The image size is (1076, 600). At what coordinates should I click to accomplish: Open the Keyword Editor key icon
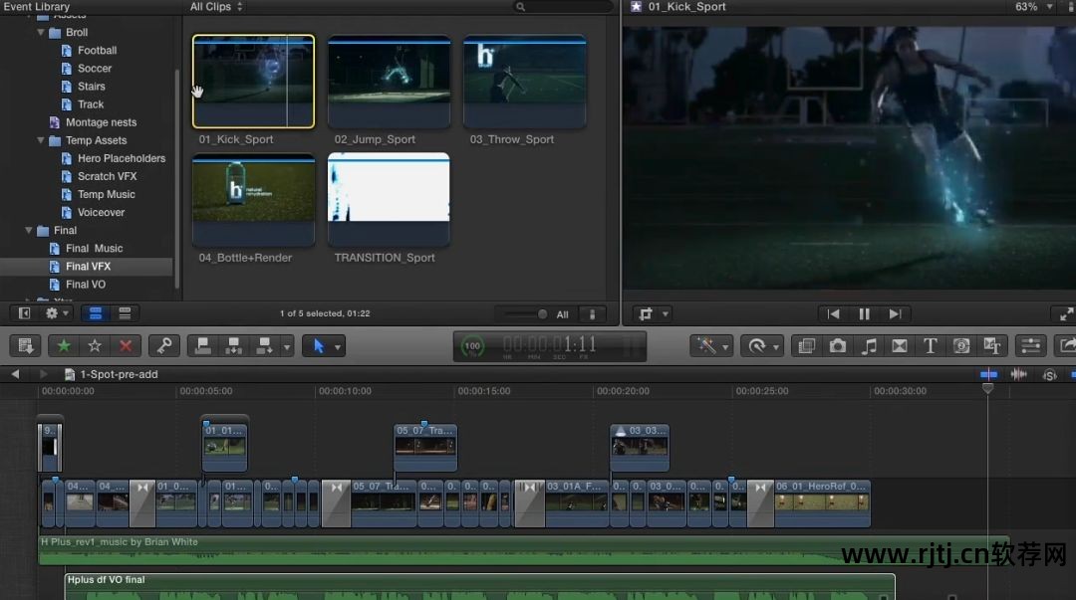point(164,346)
